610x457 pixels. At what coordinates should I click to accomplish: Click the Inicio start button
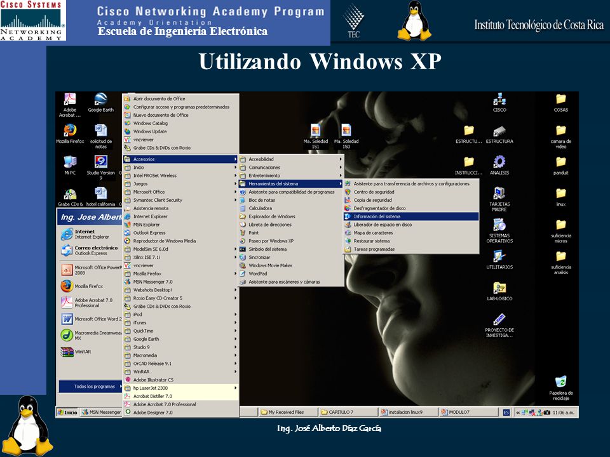[67, 412]
